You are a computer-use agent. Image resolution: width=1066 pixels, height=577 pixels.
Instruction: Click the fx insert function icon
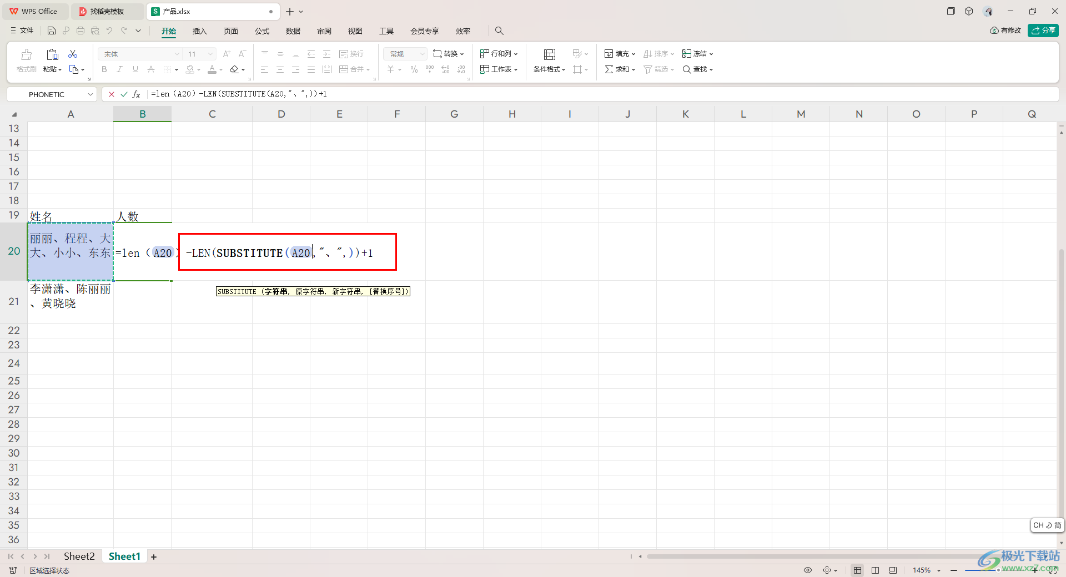136,94
